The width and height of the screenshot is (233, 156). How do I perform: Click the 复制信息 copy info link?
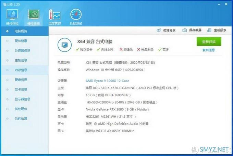pos(208,50)
